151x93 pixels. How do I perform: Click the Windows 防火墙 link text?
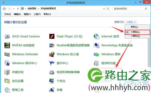tap(68, 54)
